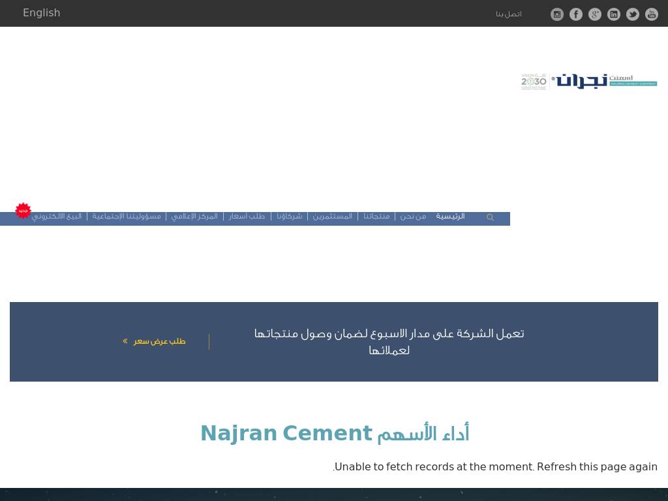Click the Vision 2030 logo
Viewport: 668px width, 501px height.
point(534,81)
